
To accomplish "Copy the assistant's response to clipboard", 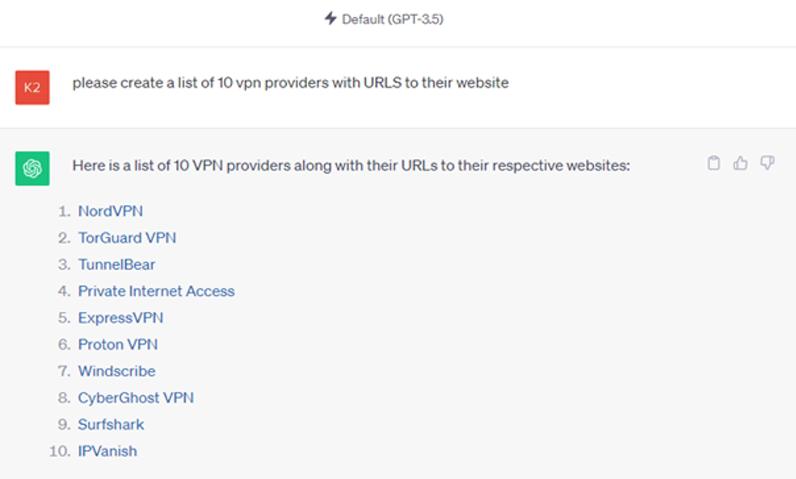I will click(x=714, y=162).
